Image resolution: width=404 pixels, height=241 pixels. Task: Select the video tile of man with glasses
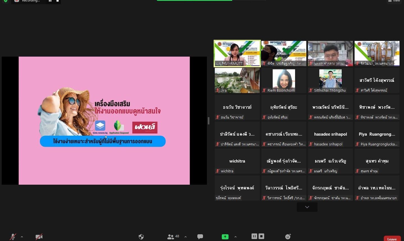point(330,54)
